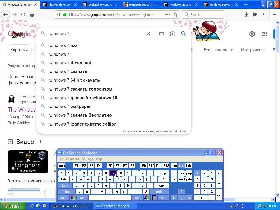Switch to Windows 2000 tab
280x210 pixels.
[140, 5]
